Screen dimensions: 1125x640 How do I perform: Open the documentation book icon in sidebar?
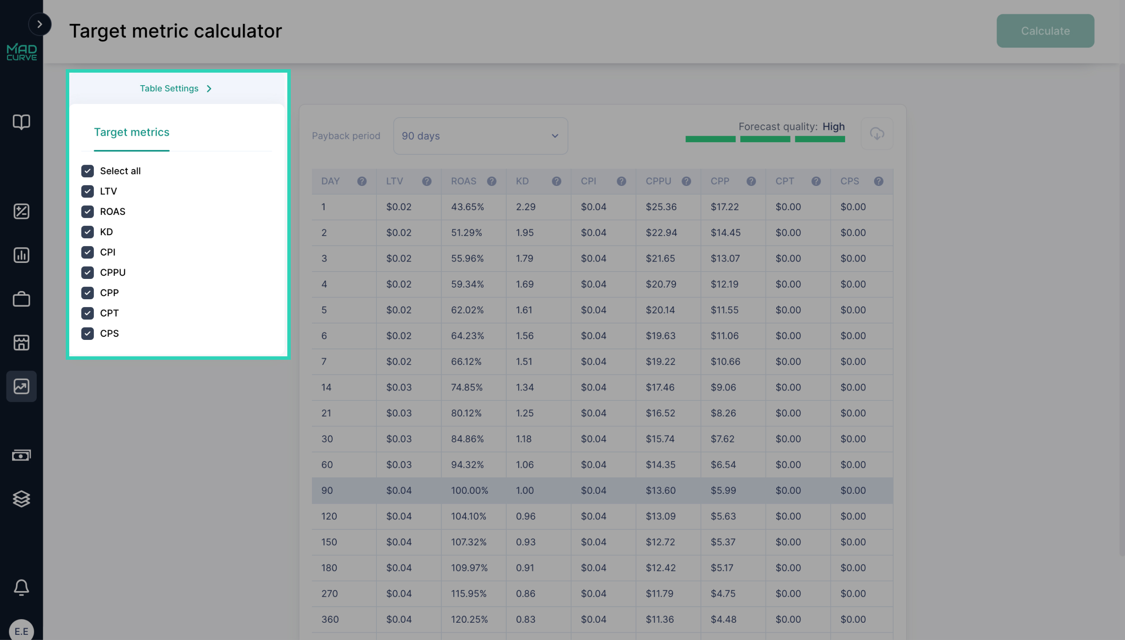point(22,122)
